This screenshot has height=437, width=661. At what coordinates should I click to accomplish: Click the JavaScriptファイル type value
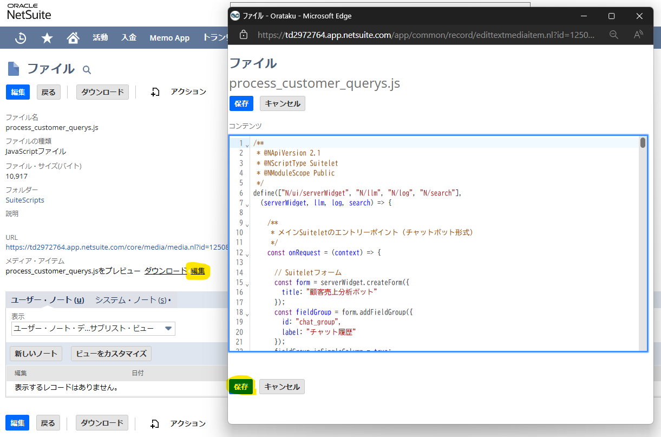pyautogui.click(x=36, y=151)
